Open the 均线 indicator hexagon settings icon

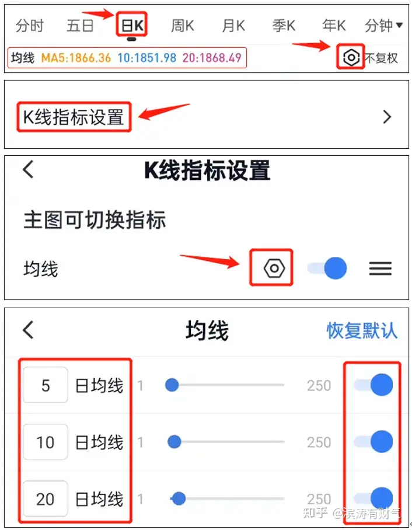point(274,268)
